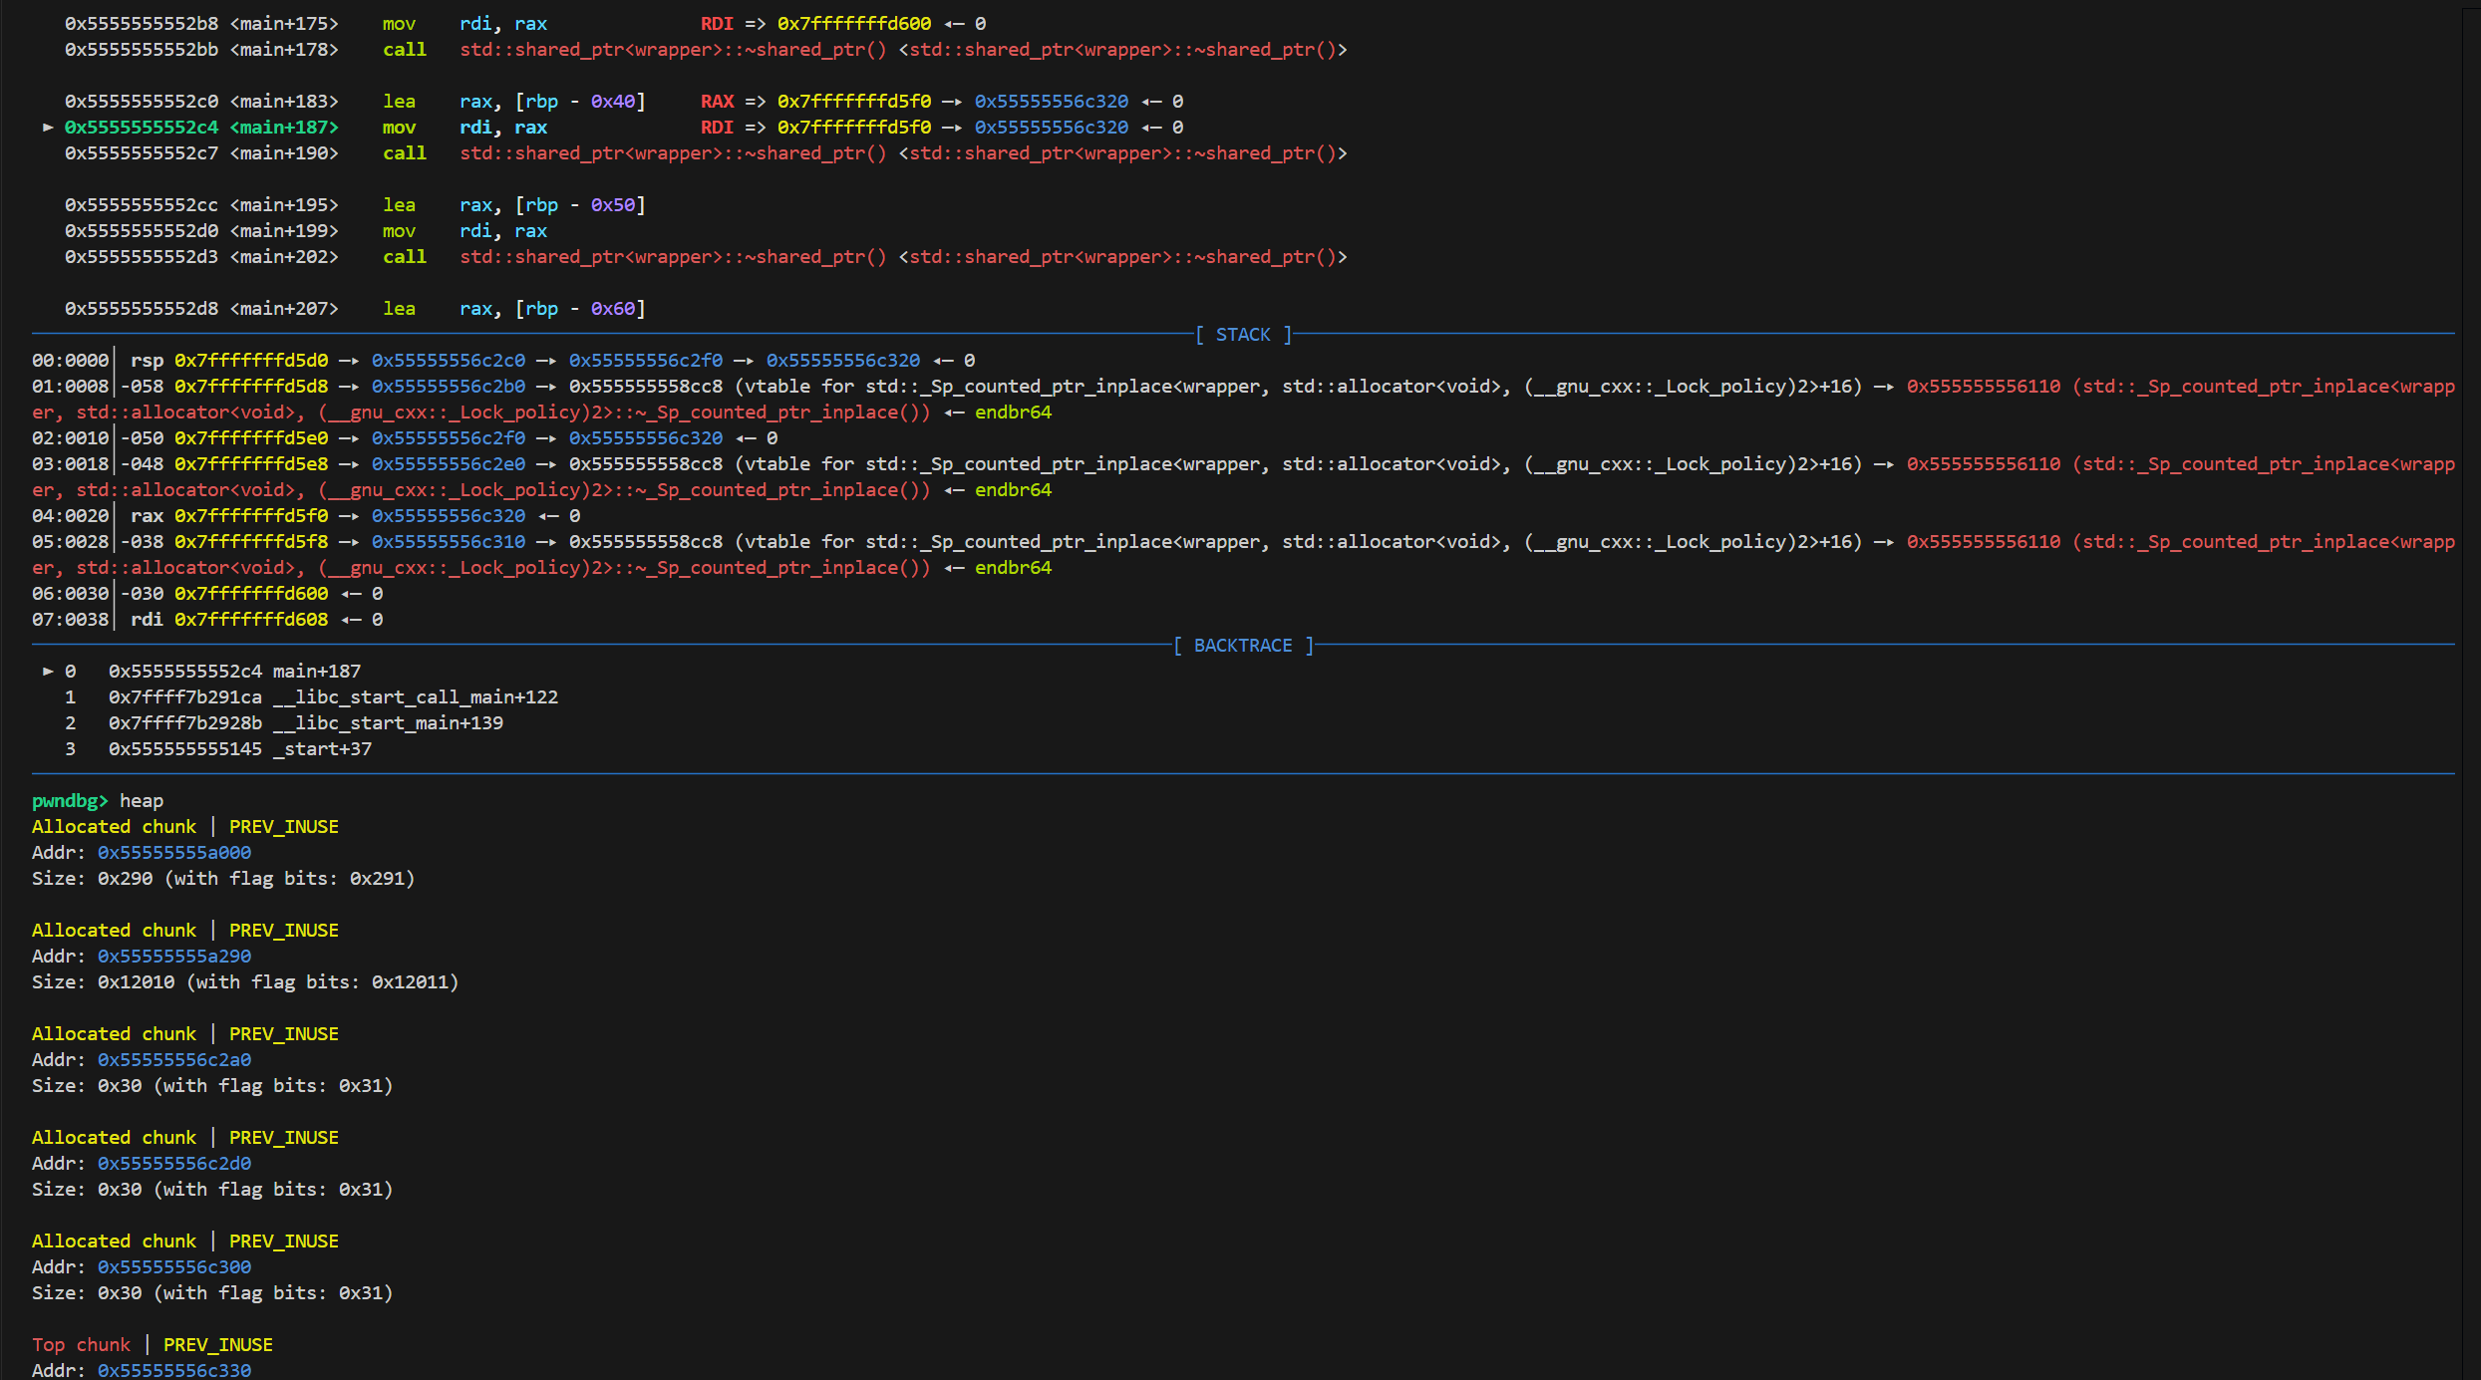This screenshot has height=1380, width=2481.
Task: Click the Top chunk address 0x55555556c330
Action: tap(174, 1371)
